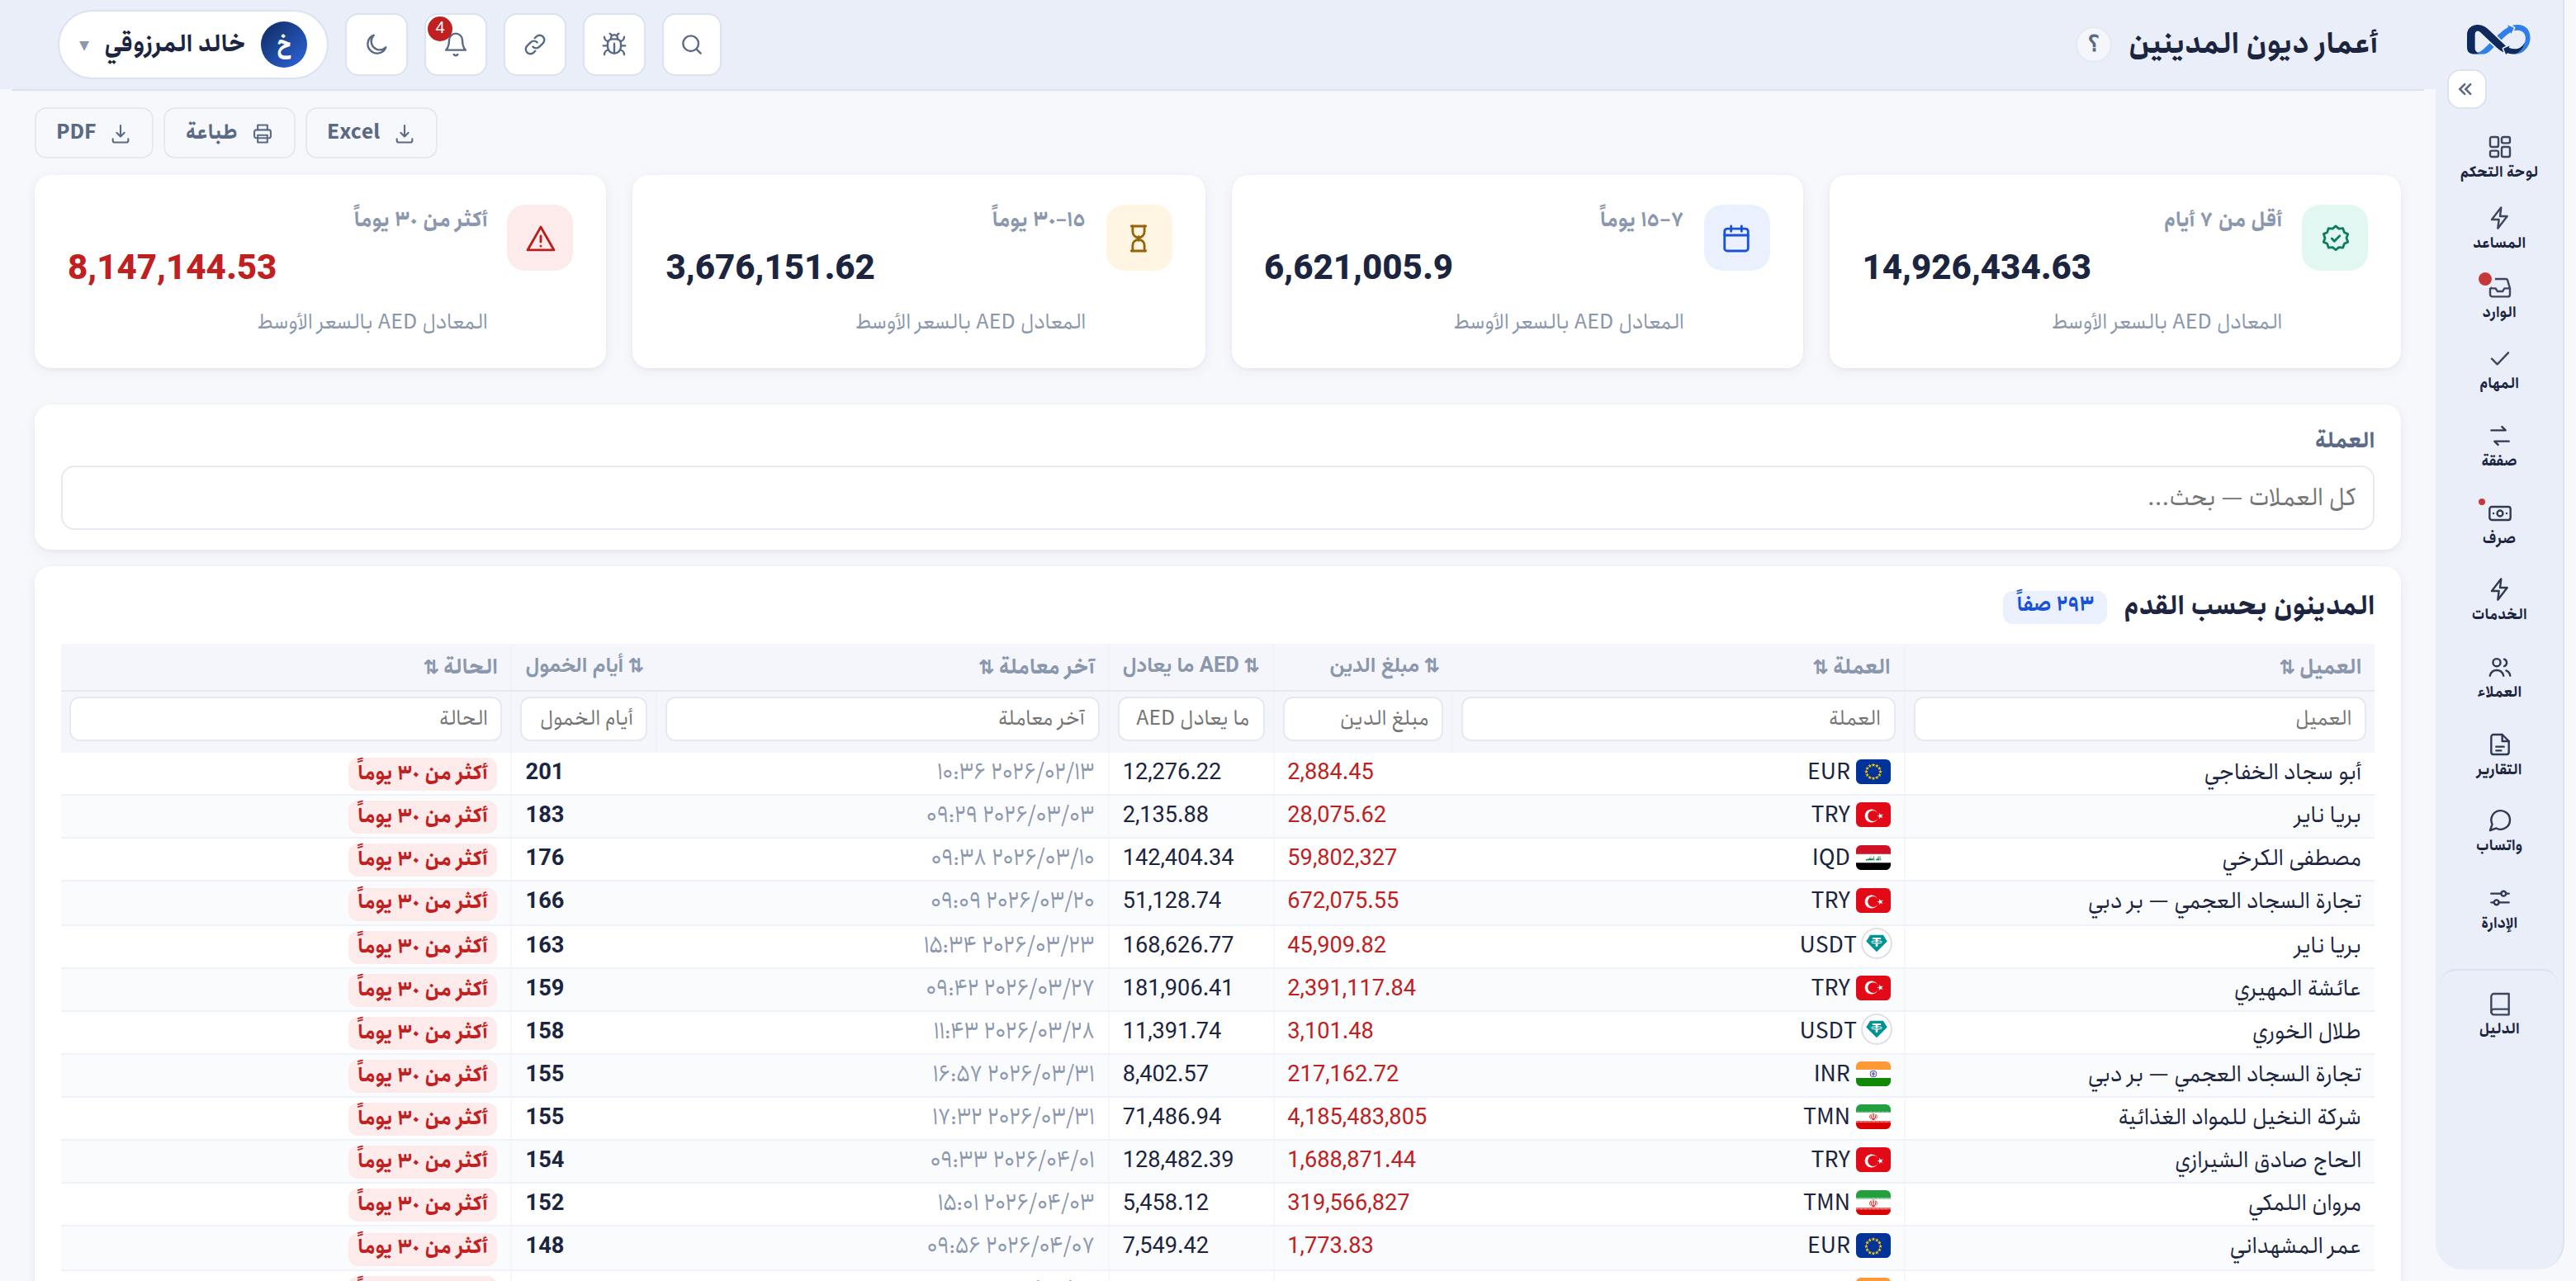The width and height of the screenshot is (2576, 1281).
Task: Click the total 8,147,144.53
Action: pos(171,268)
